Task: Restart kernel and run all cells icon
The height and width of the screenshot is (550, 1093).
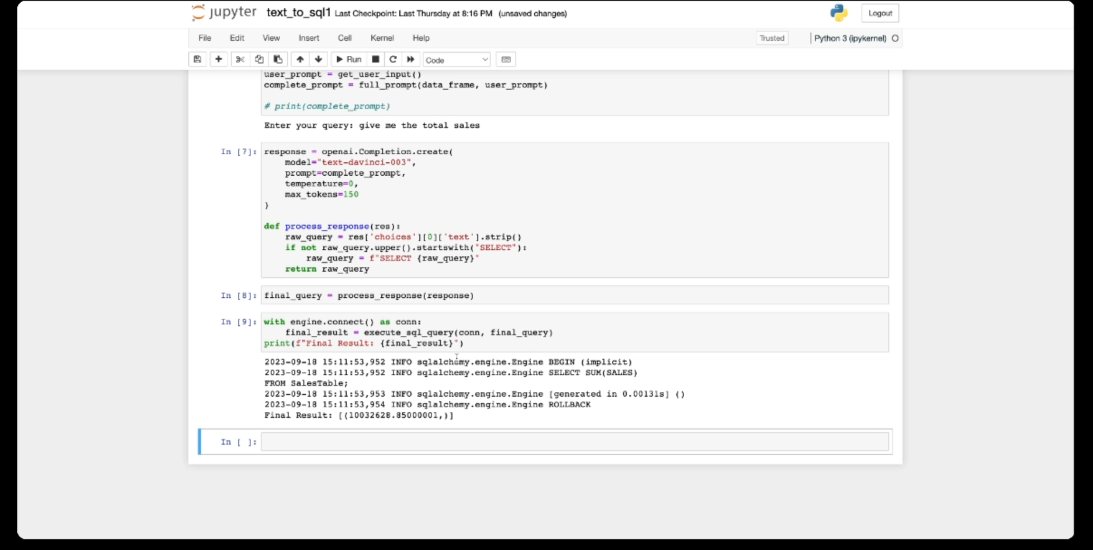Action: click(411, 59)
